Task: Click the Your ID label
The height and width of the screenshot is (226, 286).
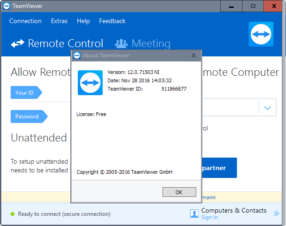Action: point(25,93)
